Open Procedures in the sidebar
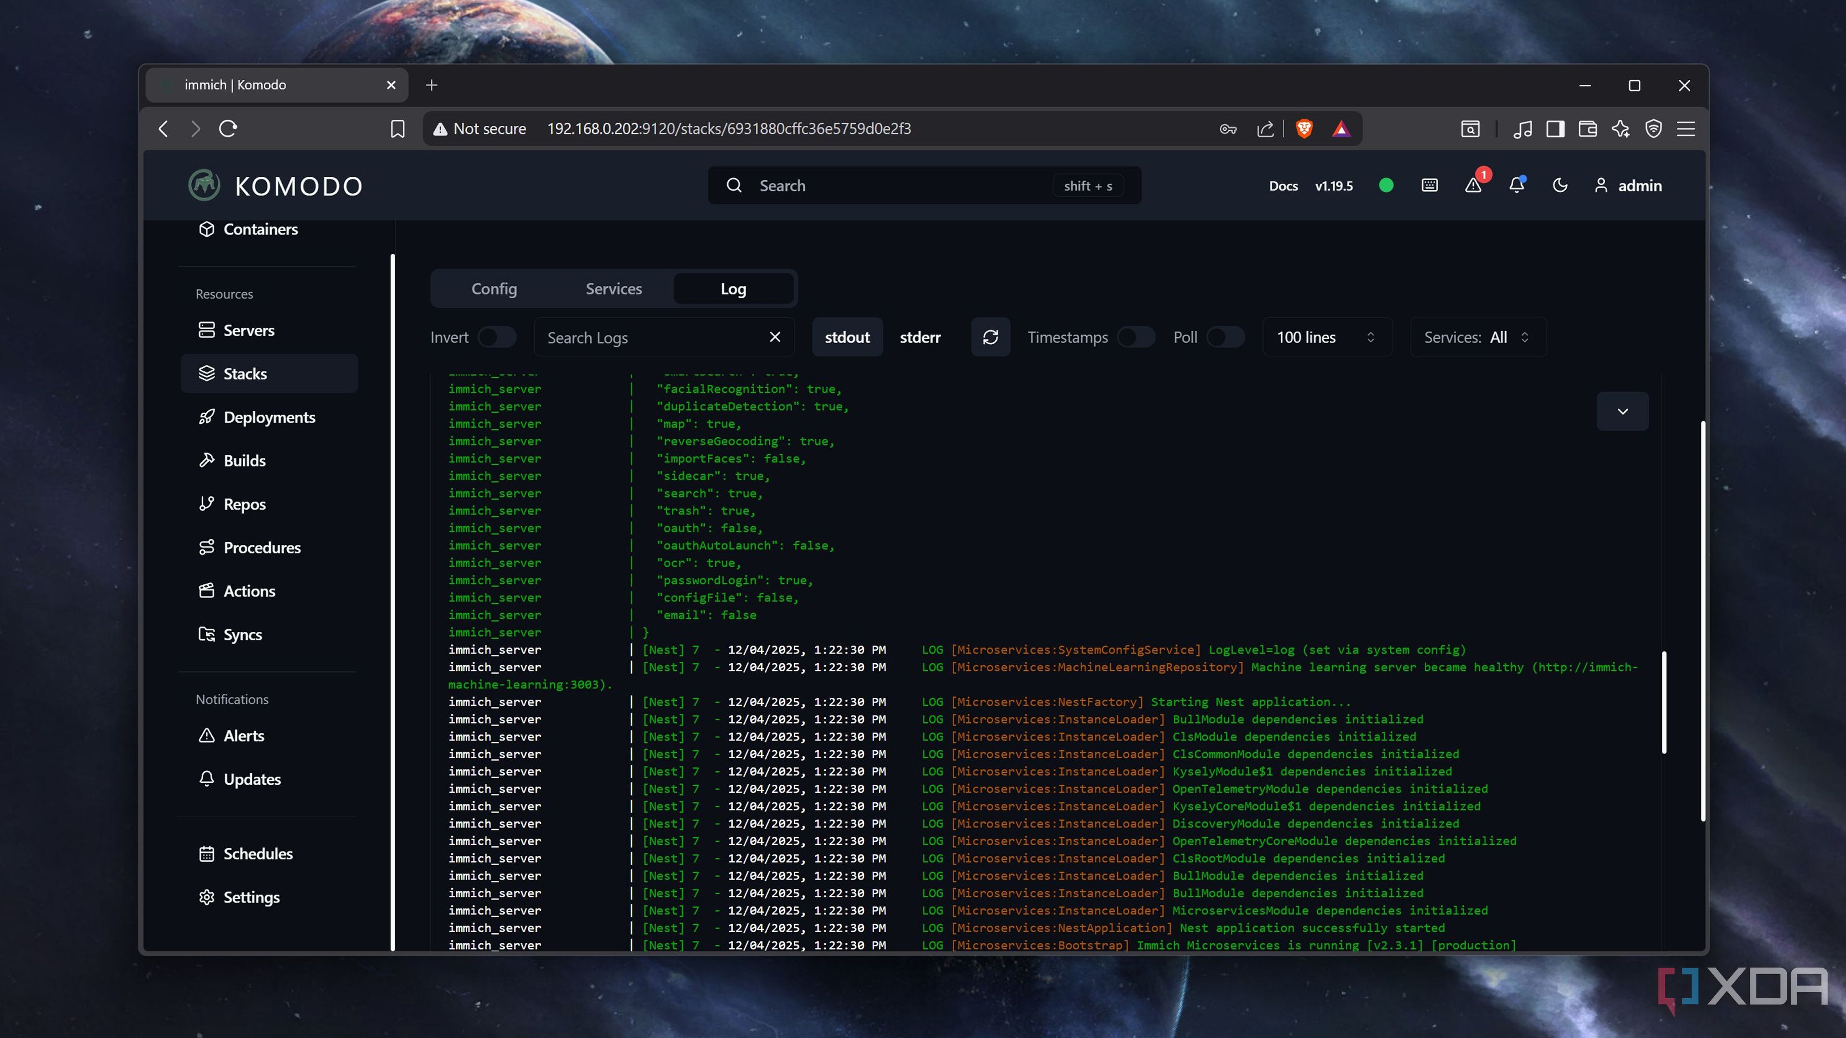 coord(269,547)
